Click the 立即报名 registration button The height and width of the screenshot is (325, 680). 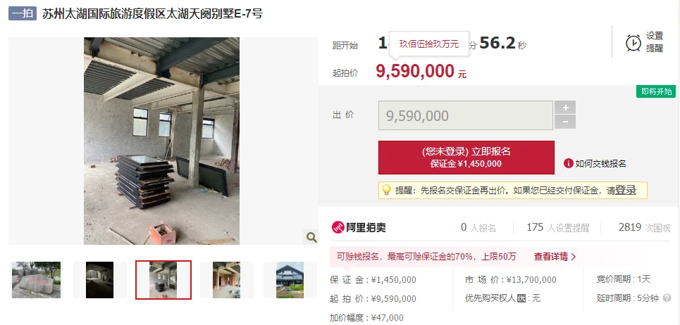click(x=466, y=158)
